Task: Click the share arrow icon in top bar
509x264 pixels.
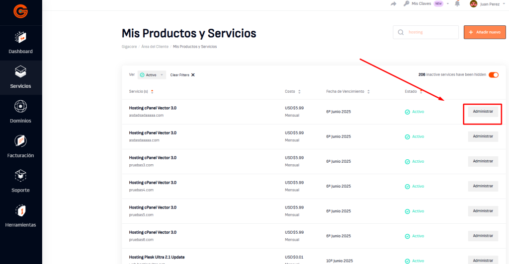Action: point(394,3)
